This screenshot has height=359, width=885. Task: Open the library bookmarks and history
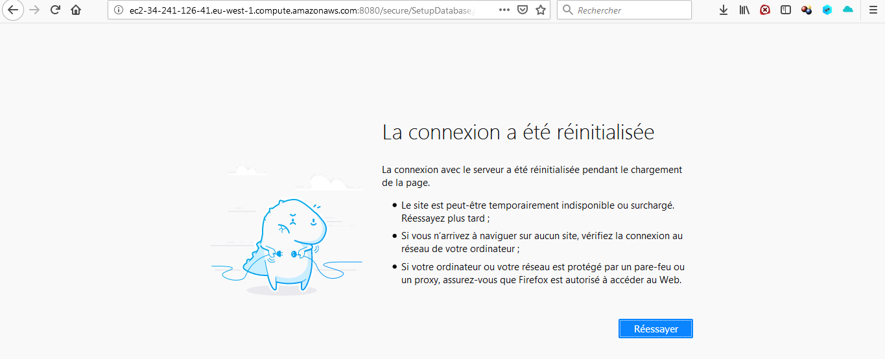click(744, 10)
